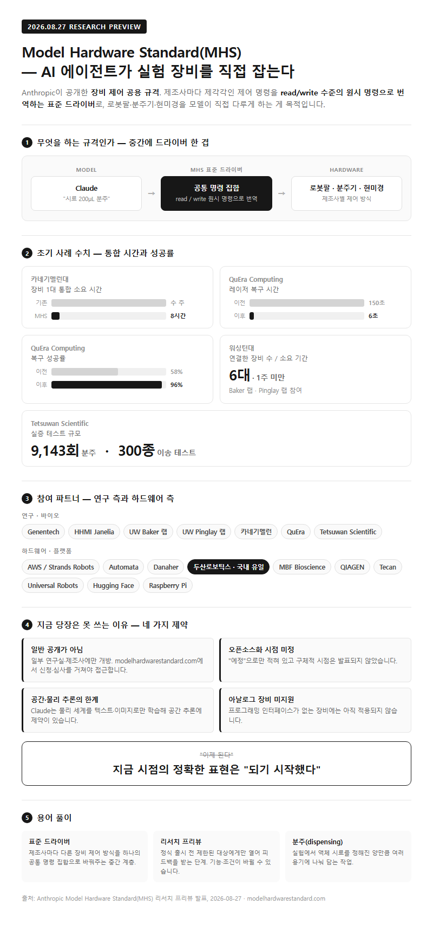Select the Hugging Face chip
This screenshot has height=931, width=433.
click(113, 585)
